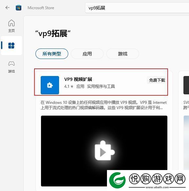The width and height of the screenshot is (189, 191).
Task: Click the VP9 description text paragraph
Action: tap(104, 105)
